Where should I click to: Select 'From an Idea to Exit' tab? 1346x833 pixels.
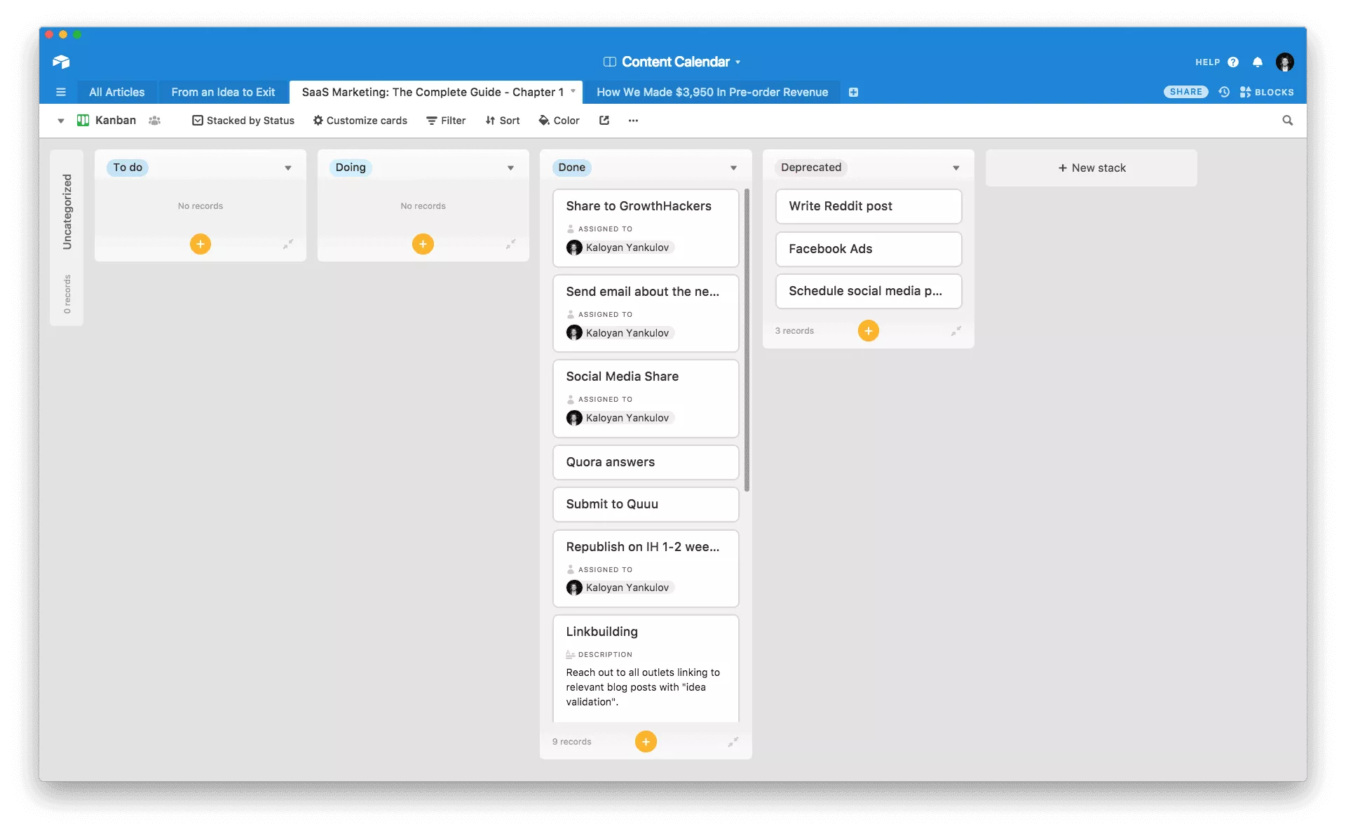point(223,91)
